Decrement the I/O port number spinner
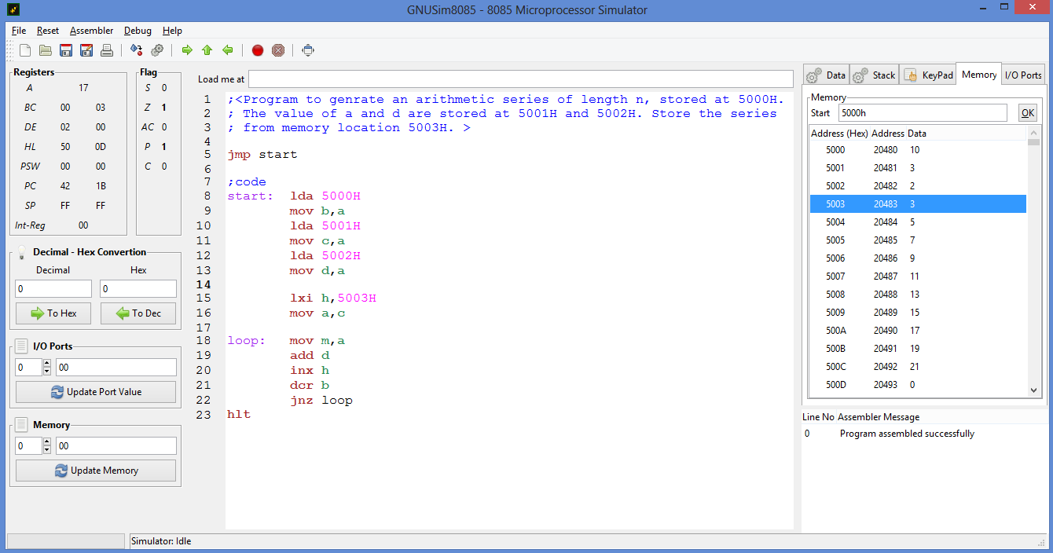1053x553 pixels. pyautogui.click(x=46, y=372)
